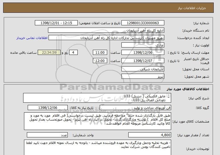Click the label شرح کلی نیاز
The width and height of the screenshot is (220, 155).
click(199, 98)
